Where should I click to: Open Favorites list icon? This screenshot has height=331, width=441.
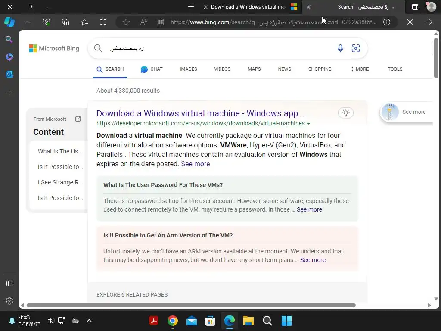click(x=84, y=22)
